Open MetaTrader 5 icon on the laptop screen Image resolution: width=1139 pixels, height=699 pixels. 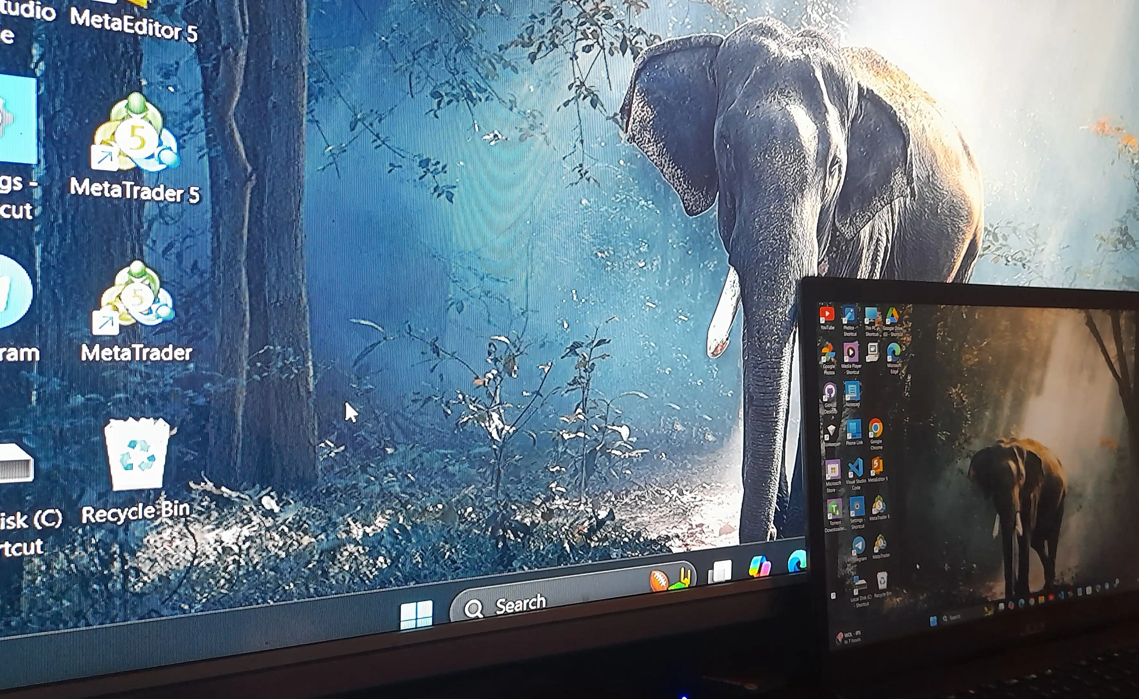(x=879, y=508)
